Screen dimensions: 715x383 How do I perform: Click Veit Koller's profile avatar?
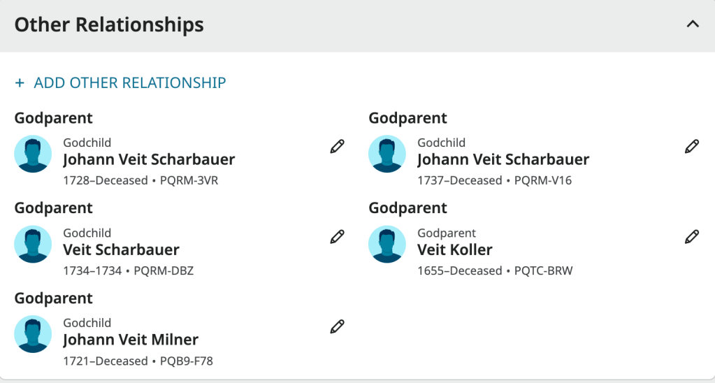click(387, 244)
